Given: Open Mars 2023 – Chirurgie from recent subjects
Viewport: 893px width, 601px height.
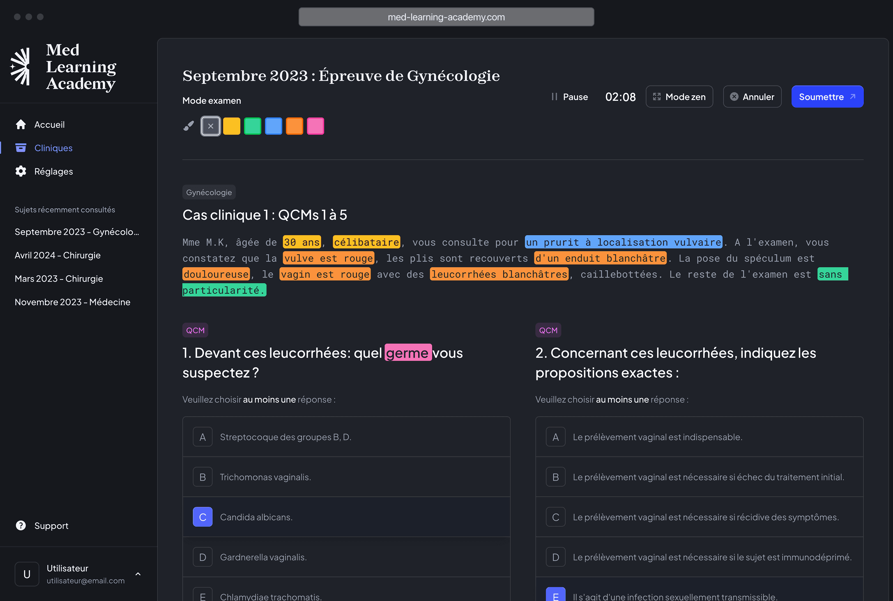Looking at the screenshot, I should point(59,278).
